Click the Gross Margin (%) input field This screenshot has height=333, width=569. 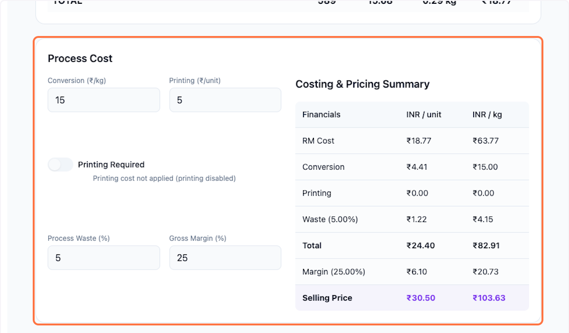(225, 258)
